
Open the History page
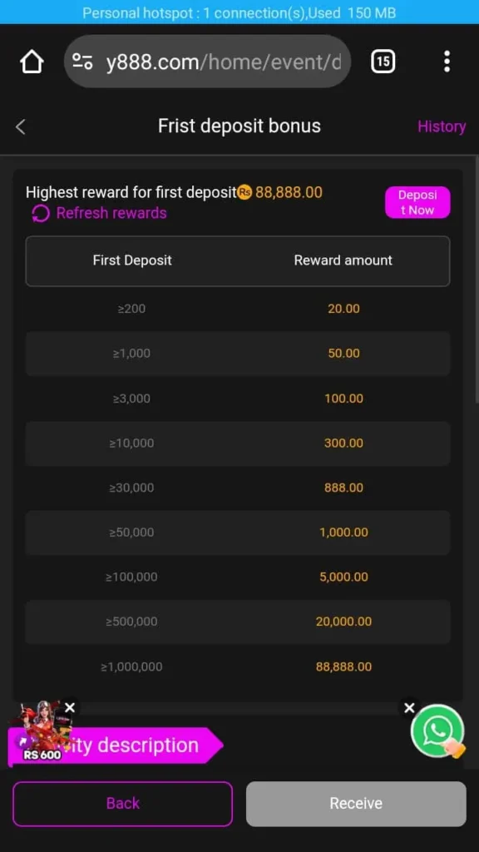442,126
